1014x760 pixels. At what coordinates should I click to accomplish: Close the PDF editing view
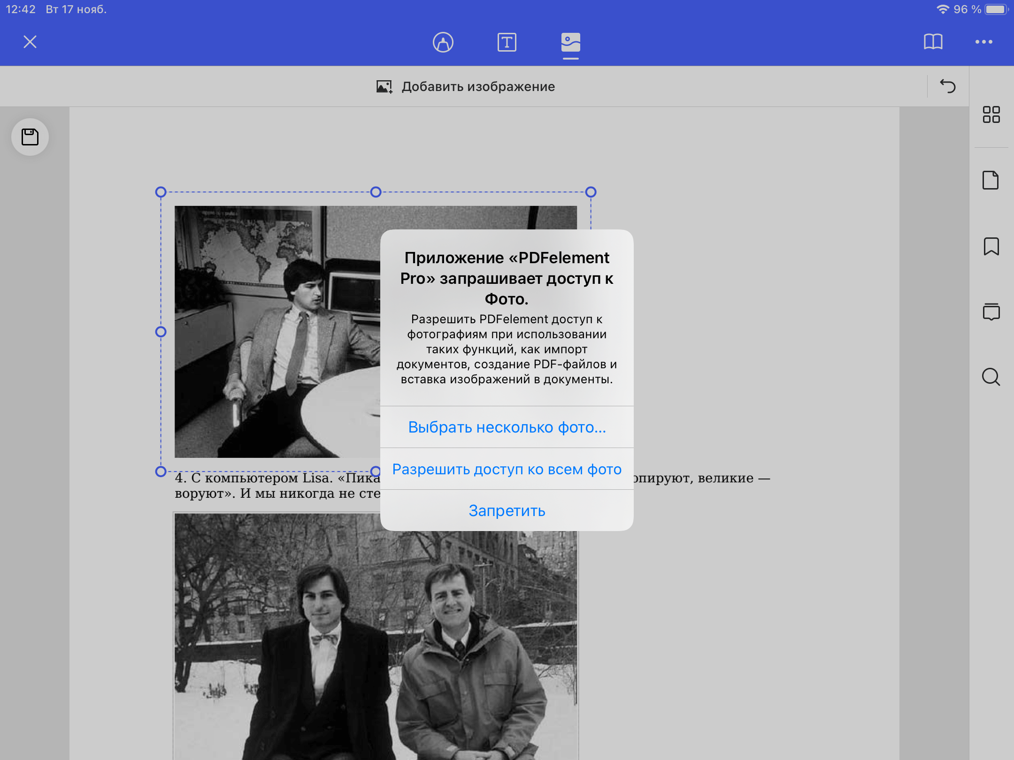click(30, 42)
